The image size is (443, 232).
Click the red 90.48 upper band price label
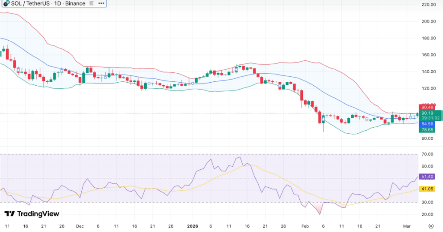coord(427,107)
